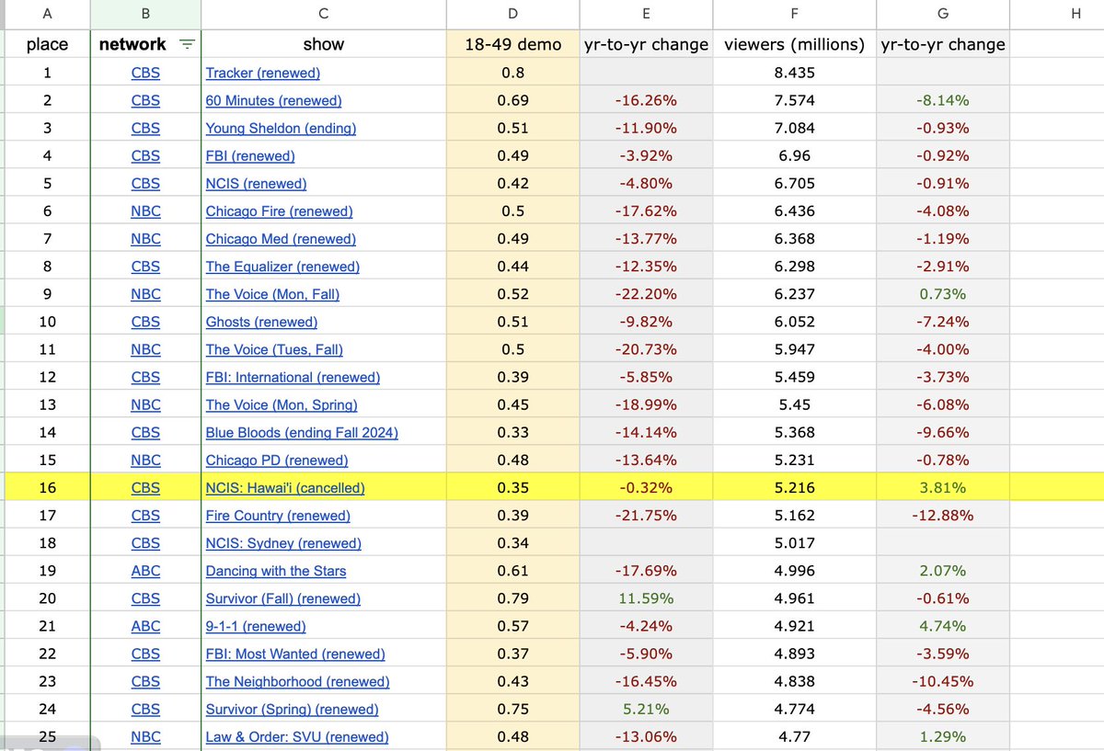Open NCIS: Hawai'i (cancelled) link

pyautogui.click(x=285, y=487)
